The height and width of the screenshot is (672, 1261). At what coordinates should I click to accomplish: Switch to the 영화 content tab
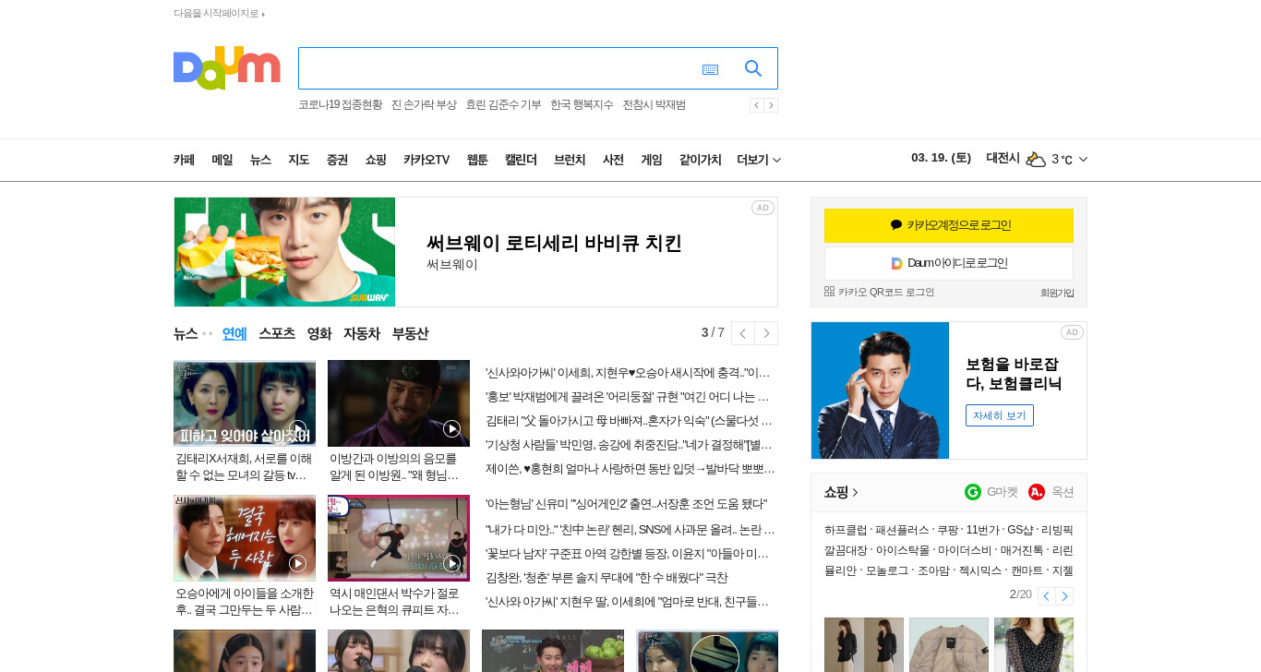[319, 333]
